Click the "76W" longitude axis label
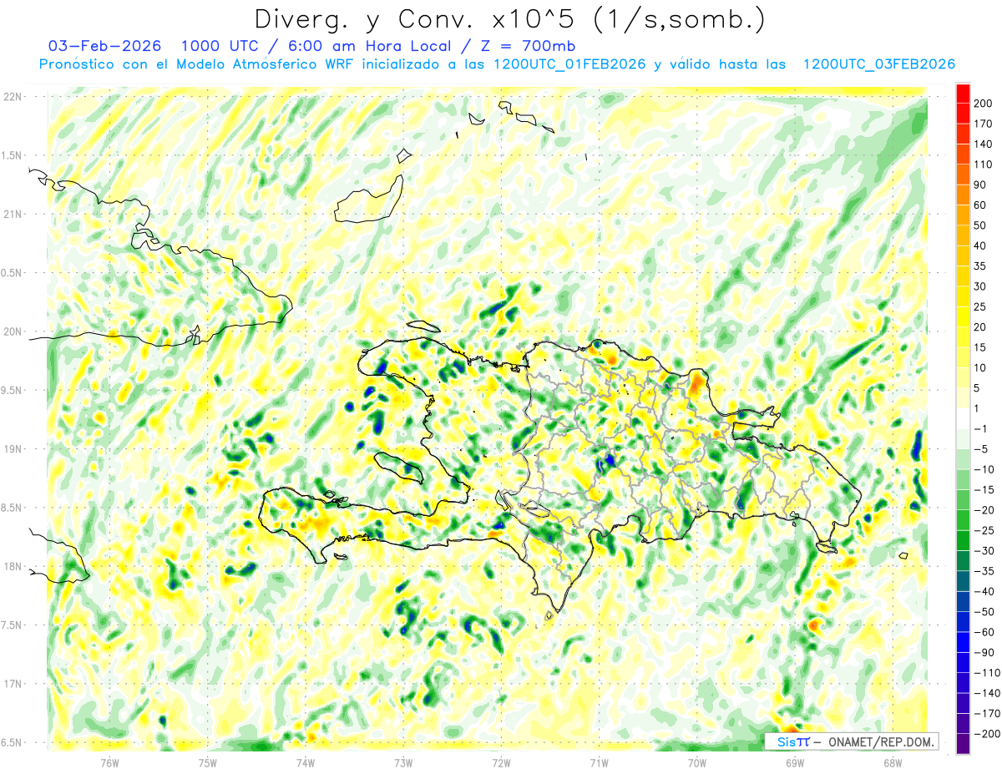This screenshot has width=1002, height=774. (109, 762)
